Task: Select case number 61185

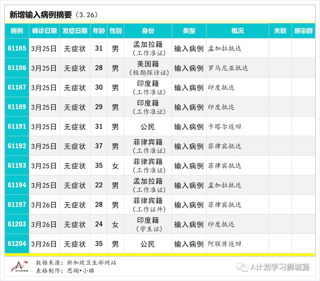Action: pos(17,48)
